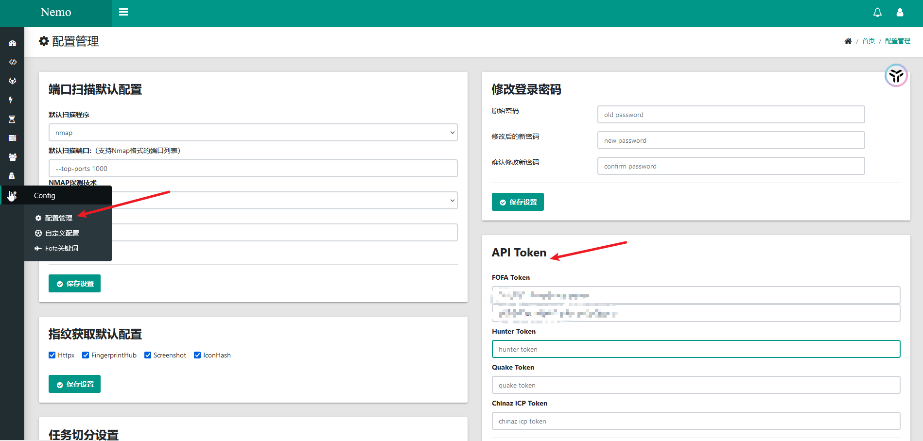
Task: Click the diamond-arrows icon in sidebar
Action: (13, 62)
